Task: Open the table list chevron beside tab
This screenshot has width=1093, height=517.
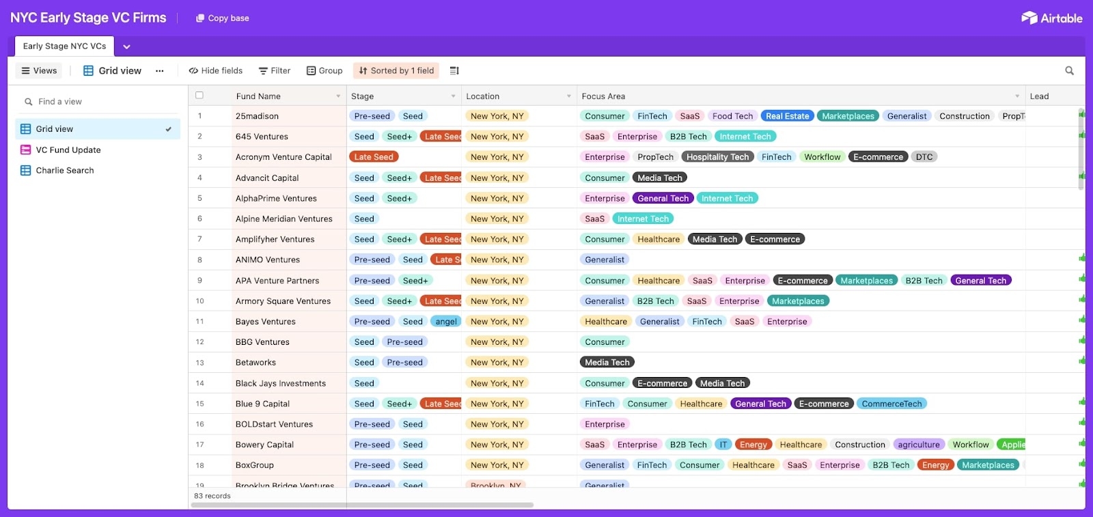Action: (126, 46)
